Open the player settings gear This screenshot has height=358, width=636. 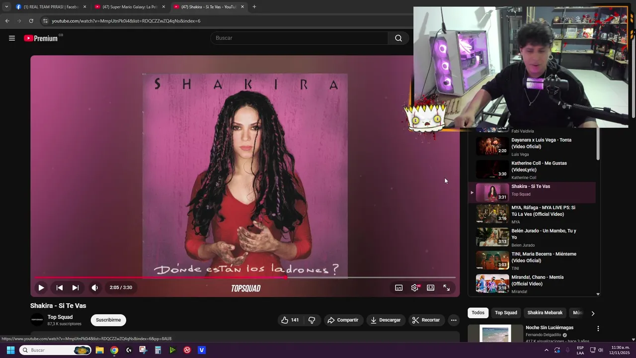tap(415, 287)
